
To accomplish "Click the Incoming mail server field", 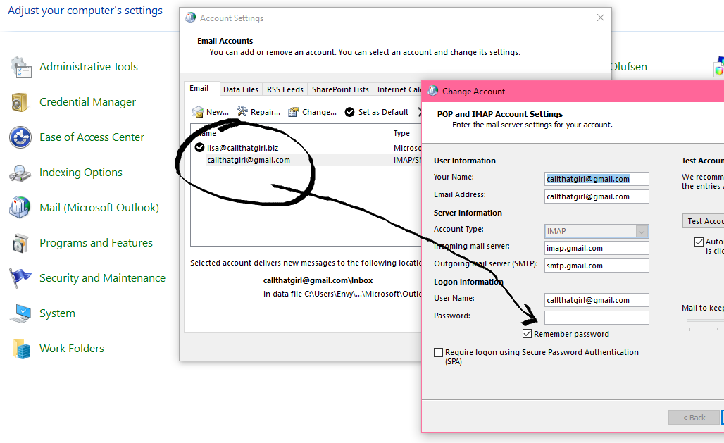I will (x=597, y=248).
